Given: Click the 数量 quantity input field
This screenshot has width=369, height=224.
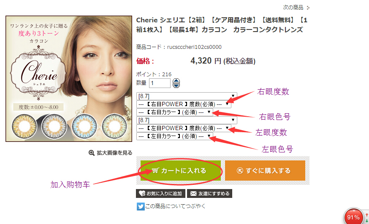Looking at the screenshot, I should pos(160,83).
